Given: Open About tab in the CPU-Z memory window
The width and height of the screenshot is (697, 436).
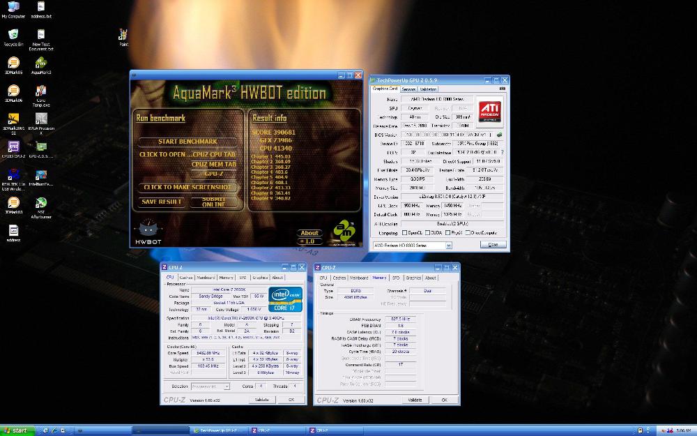Looking at the screenshot, I should [430, 278].
